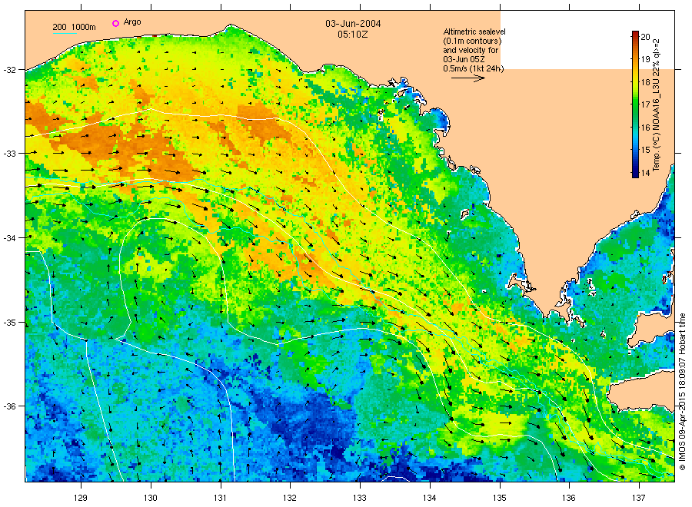Click the 19 value on color bar
692x507 pixels.
click(645, 59)
